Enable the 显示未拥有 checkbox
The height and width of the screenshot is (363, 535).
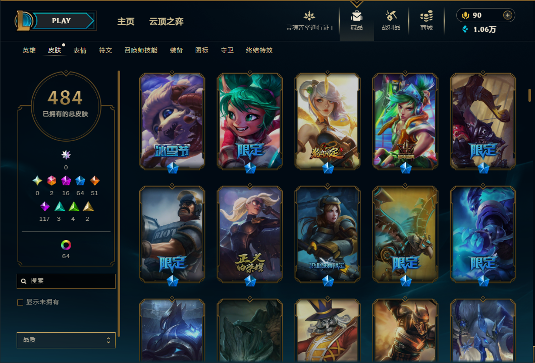[x=20, y=302]
